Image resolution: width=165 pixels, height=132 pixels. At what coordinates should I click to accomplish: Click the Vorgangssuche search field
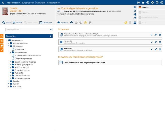point(27,29)
